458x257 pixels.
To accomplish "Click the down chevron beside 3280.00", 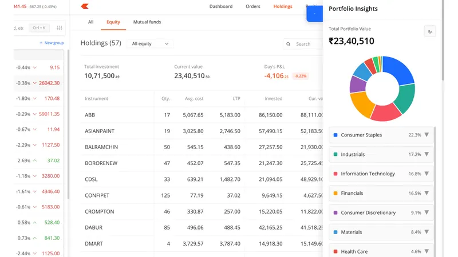I will click(35, 176).
